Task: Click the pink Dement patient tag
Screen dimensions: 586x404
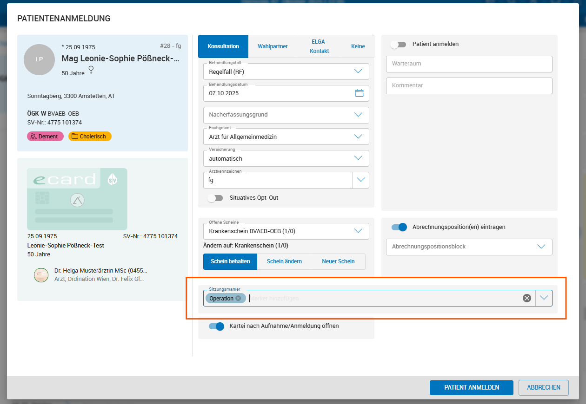Action: pyautogui.click(x=45, y=136)
